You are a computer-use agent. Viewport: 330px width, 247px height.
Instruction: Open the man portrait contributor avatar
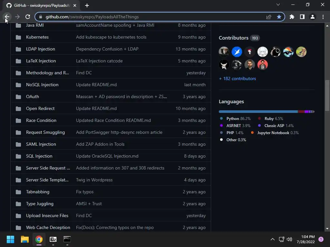[250, 64]
